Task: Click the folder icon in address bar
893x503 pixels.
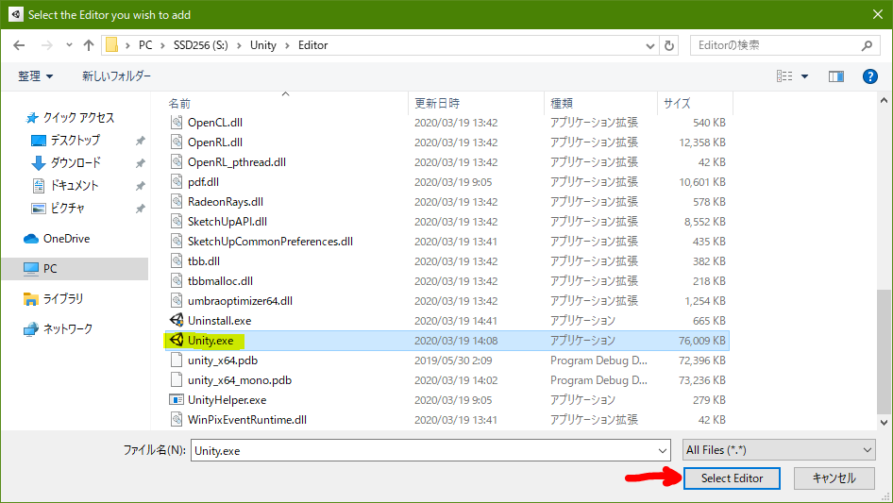Action: point(111,45)
